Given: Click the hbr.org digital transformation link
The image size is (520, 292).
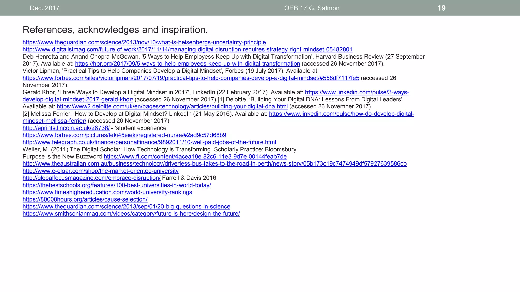Looking at the screenshot, I should [x=187, y=64].
